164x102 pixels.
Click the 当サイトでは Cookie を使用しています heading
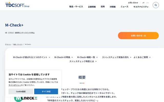(29, 74)
